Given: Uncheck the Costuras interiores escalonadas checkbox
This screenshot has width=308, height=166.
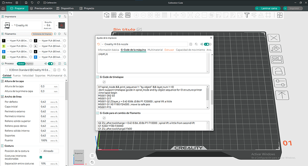Looking at the screenshot, I should [x=41, y=157].
